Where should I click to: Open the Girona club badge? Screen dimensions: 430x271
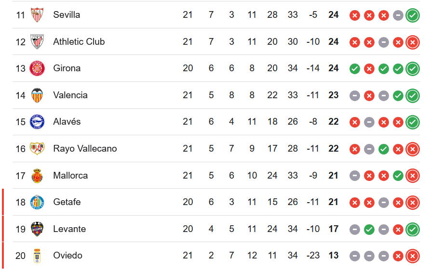(37, 68)
